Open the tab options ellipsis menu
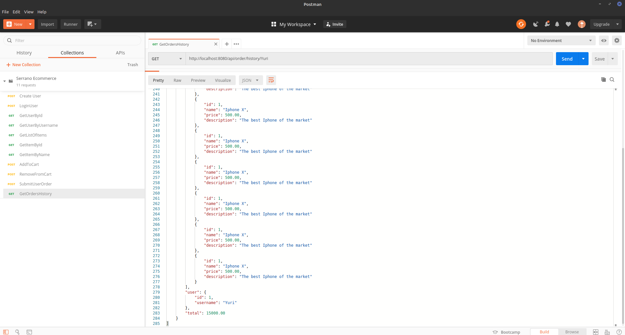625x335 pixels. pos(236,44)
